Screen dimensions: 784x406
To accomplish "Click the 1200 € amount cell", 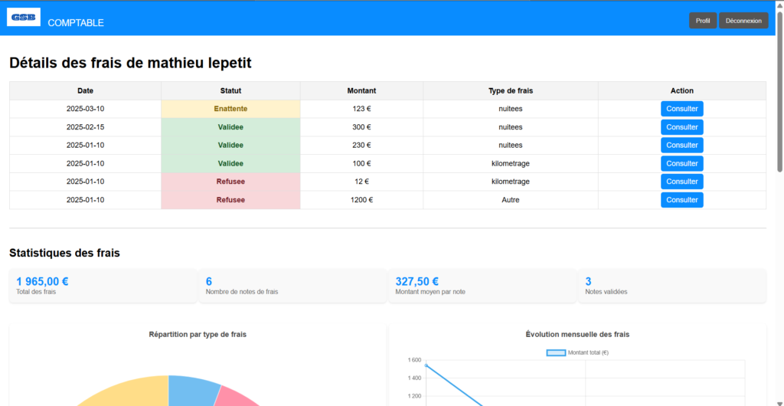I will pos(361,200).
